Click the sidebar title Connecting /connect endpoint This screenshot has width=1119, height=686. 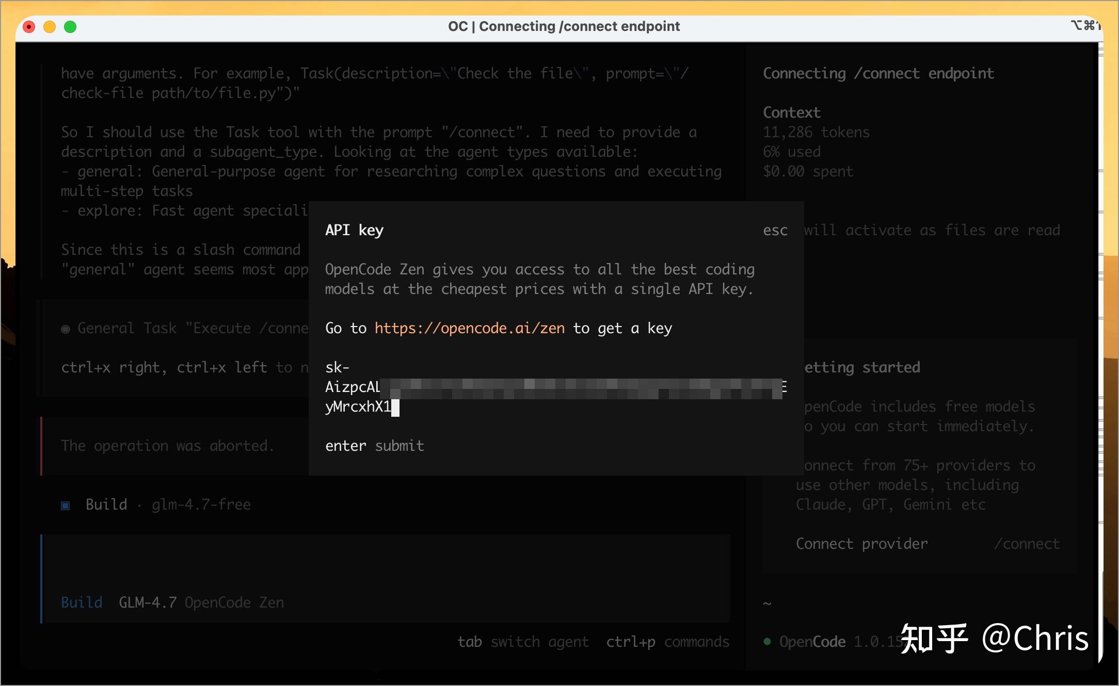pos(878,73)
